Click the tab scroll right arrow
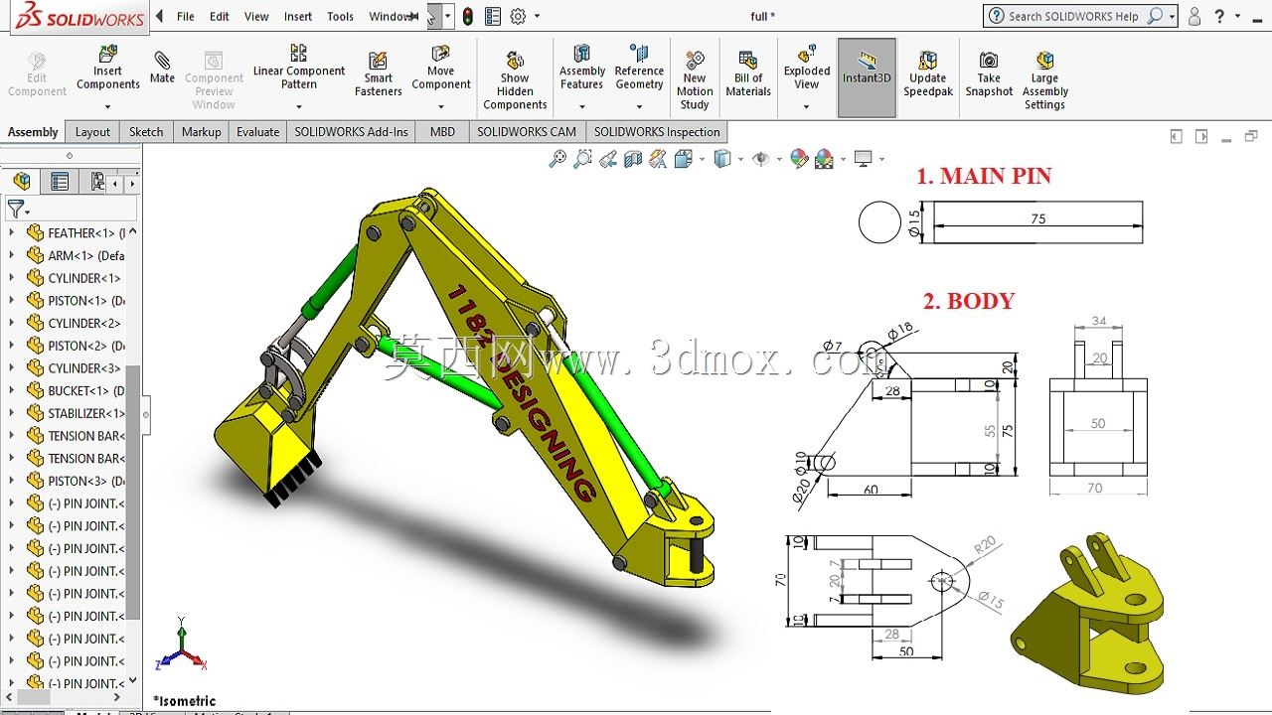This screenshot has width=1272, height=715. [x=131, y=183]
